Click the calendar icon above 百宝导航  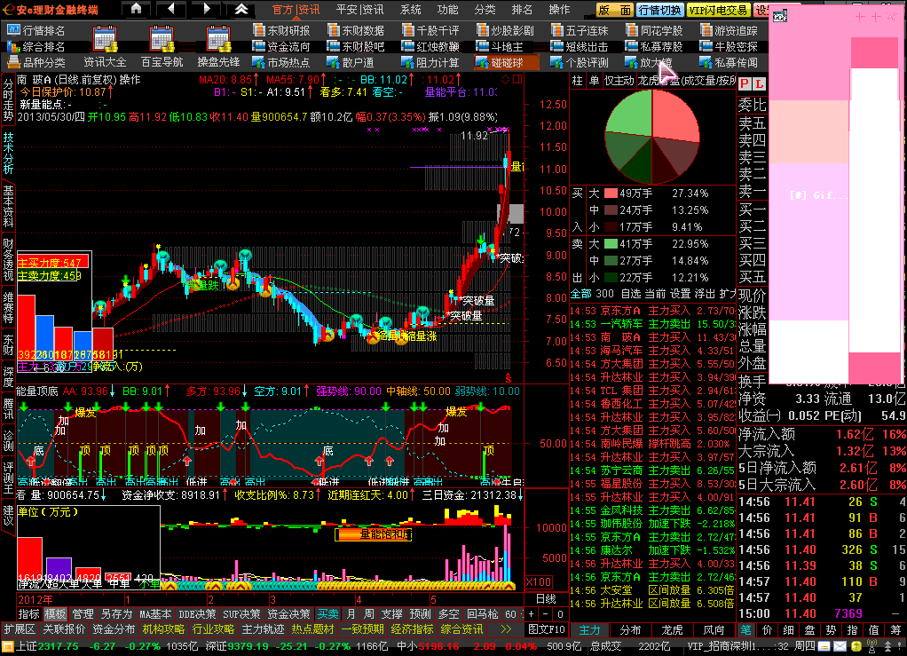pos(162,39)
